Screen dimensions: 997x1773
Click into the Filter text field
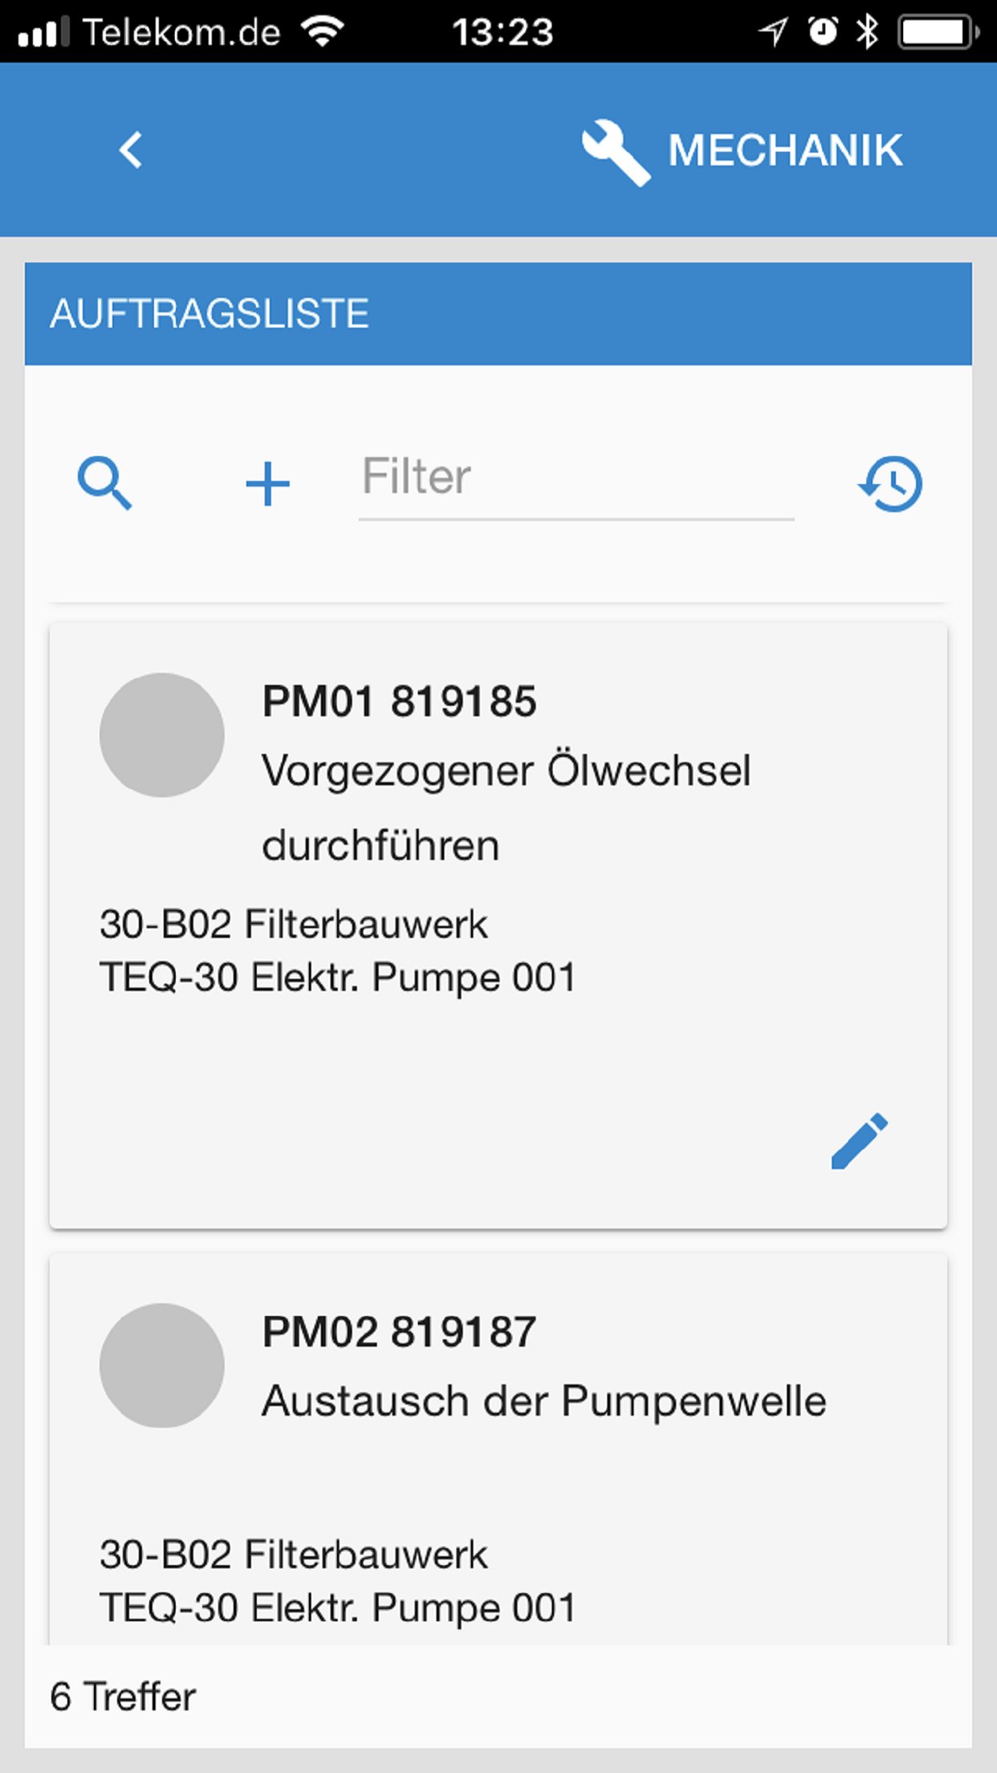pos(576,478)
